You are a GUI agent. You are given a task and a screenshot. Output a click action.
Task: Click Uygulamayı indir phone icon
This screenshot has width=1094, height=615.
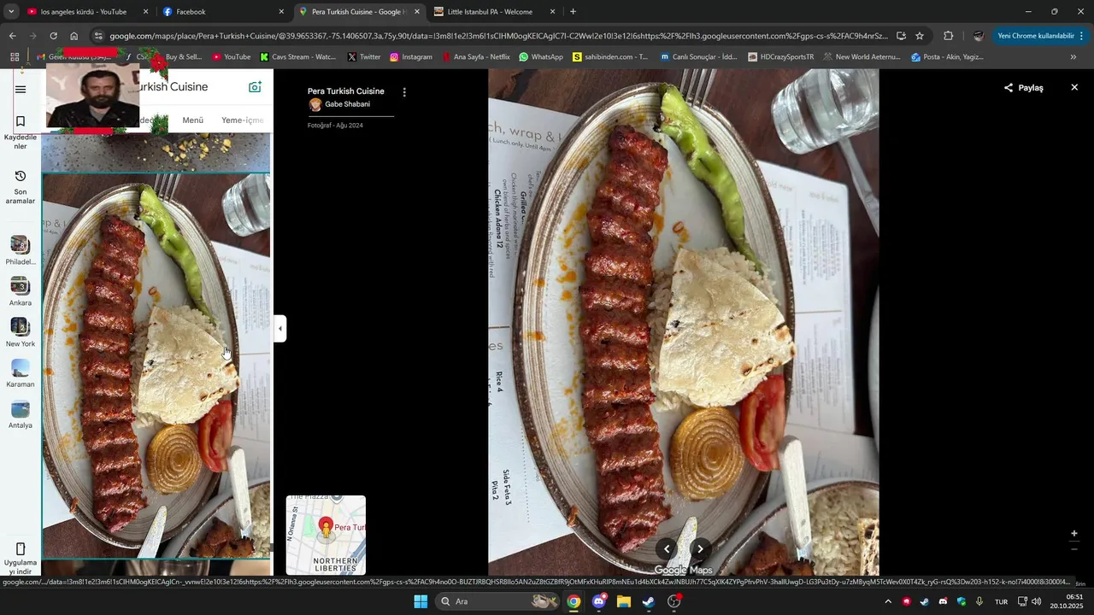(x=21, y=548)
